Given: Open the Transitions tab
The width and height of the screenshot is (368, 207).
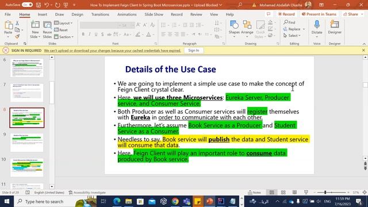Looking at the screenshot, I should click(x=100, y=14).
